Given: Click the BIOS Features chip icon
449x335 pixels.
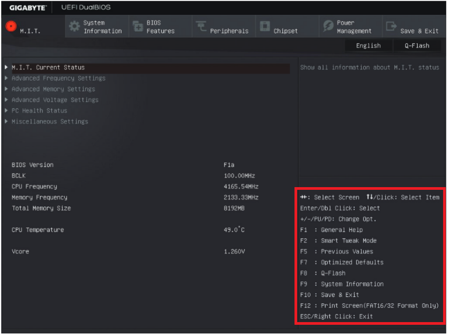Looking at the screenshot, I should tap(138, 26).
